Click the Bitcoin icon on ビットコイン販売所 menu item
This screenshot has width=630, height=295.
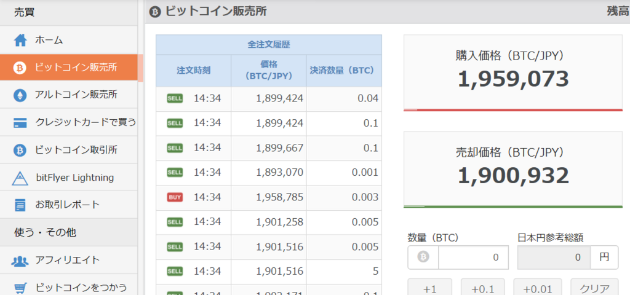tap(20, 68)
